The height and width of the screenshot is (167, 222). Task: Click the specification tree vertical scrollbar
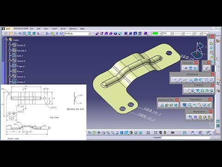tap(3, 61)
